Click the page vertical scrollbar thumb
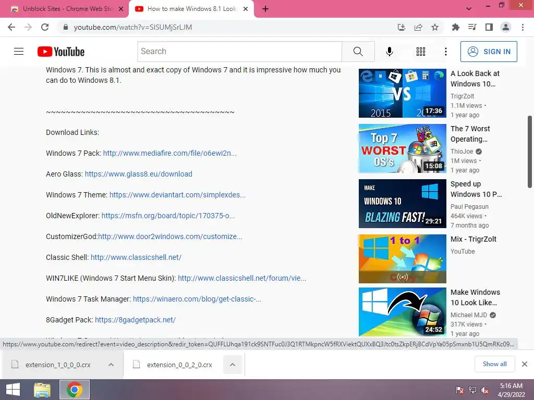This screenshot has height=400, width=534. click(530, 152)
